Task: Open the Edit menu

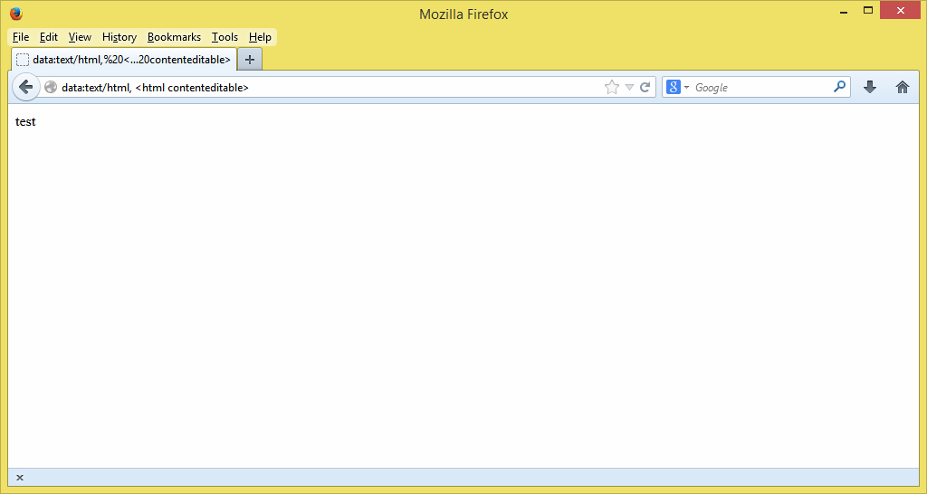Action: point(49,37)
